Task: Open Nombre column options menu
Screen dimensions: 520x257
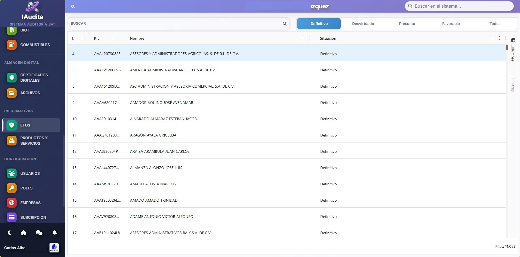Action: pos(309,38)
